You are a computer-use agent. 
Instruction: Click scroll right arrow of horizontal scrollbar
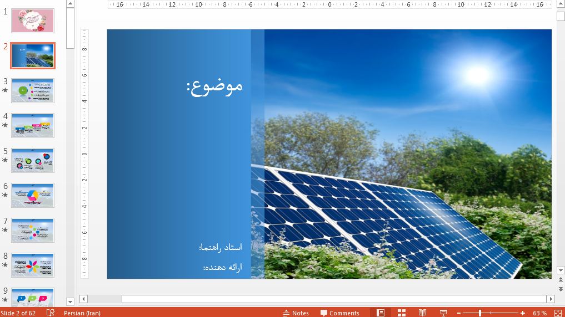pyautogui.click(x=551, y=299)
